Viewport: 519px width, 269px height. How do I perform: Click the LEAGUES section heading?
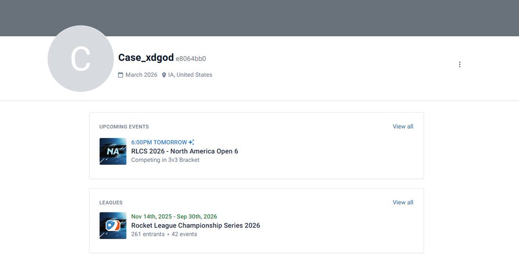click(x=111, y=203)
